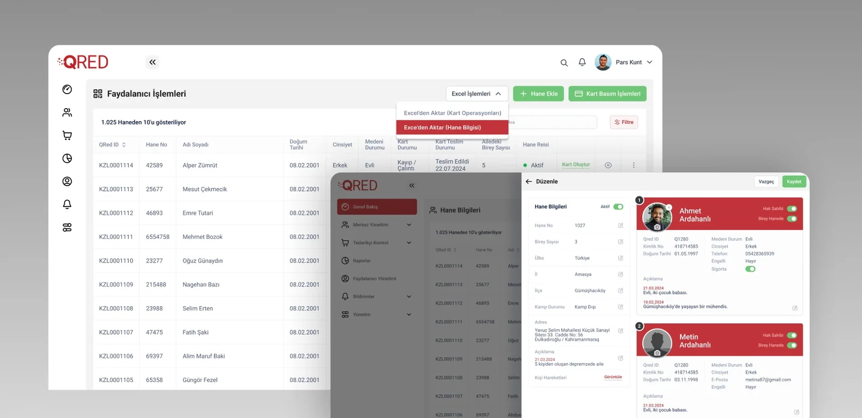This screenshot has height=418, width=862.
Task: View Alper Zümrüt row with eye icon
Action: tap(608, 165)
